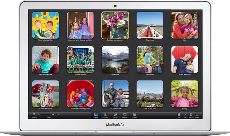Open the Search magnifier tool
The height and width of the screenshot is (136, 230).
34,114
